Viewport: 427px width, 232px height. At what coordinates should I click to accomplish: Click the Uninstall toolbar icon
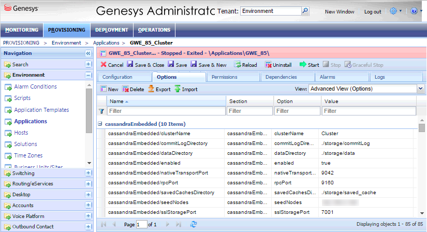(269, 65)
